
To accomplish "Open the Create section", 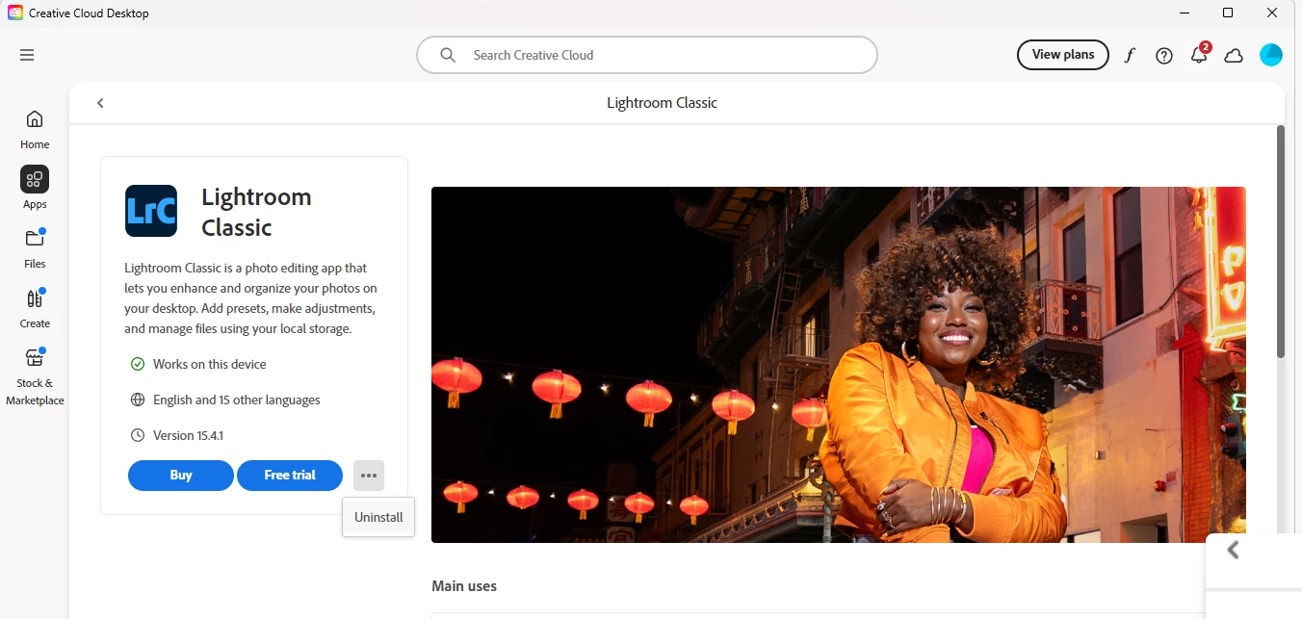I will click(35, 308).
